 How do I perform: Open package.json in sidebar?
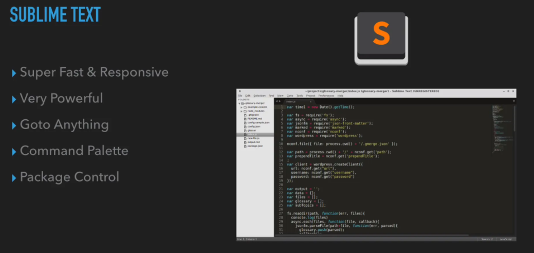[255, 146]
